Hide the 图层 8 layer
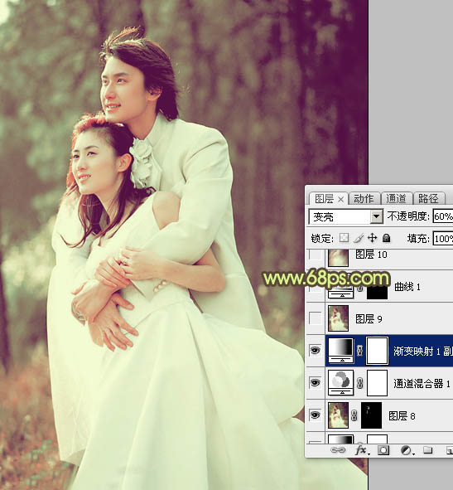Viewport: 453px width, 490px height. (315, 415)
